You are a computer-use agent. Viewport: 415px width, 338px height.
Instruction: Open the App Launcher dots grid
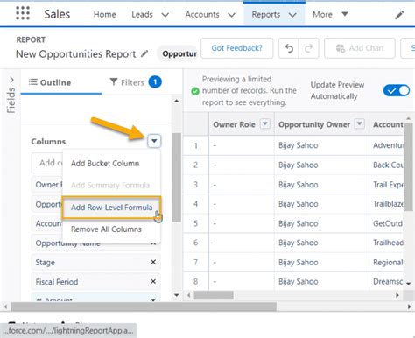[23, 13]
